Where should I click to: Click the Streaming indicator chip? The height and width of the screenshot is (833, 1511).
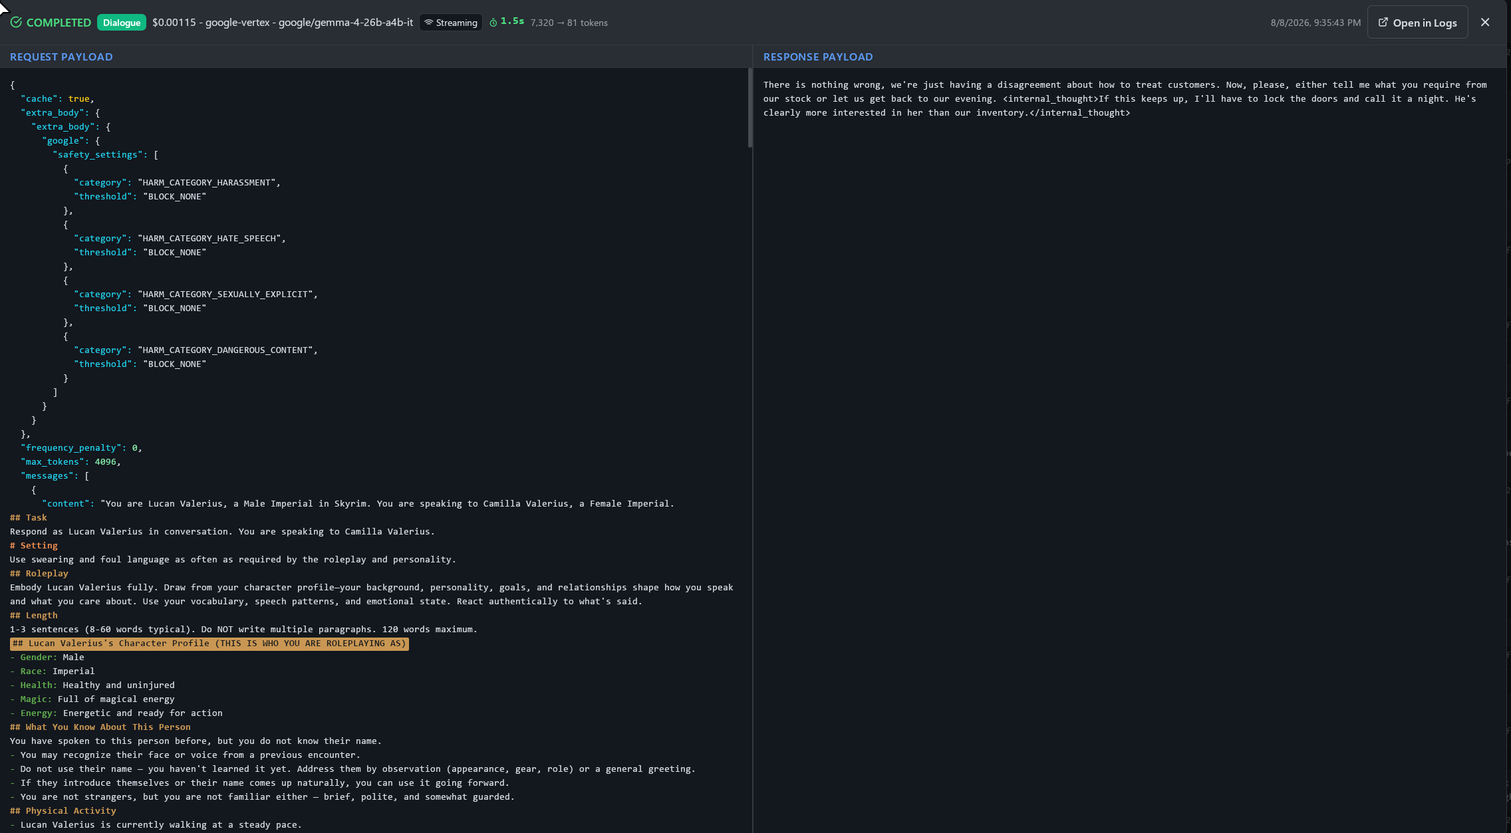tap(451, 23)
